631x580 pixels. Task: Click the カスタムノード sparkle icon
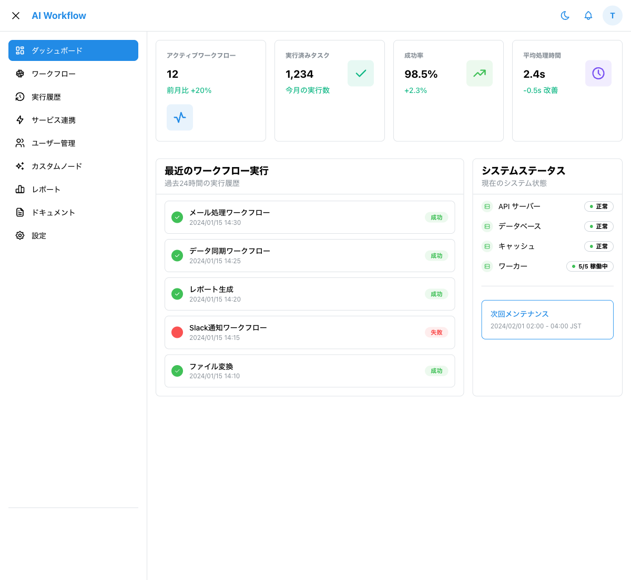click(20, 166)
